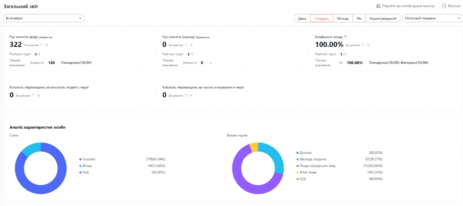The image size is (463, 206).
Task: Click the Дитина legend label
Action: pos(306,153)
